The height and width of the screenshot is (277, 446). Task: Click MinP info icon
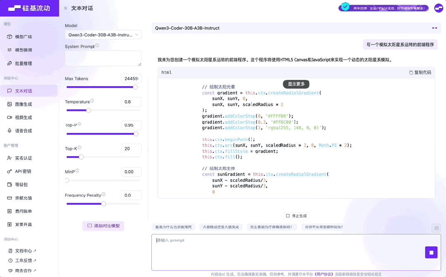pos(77,171)
